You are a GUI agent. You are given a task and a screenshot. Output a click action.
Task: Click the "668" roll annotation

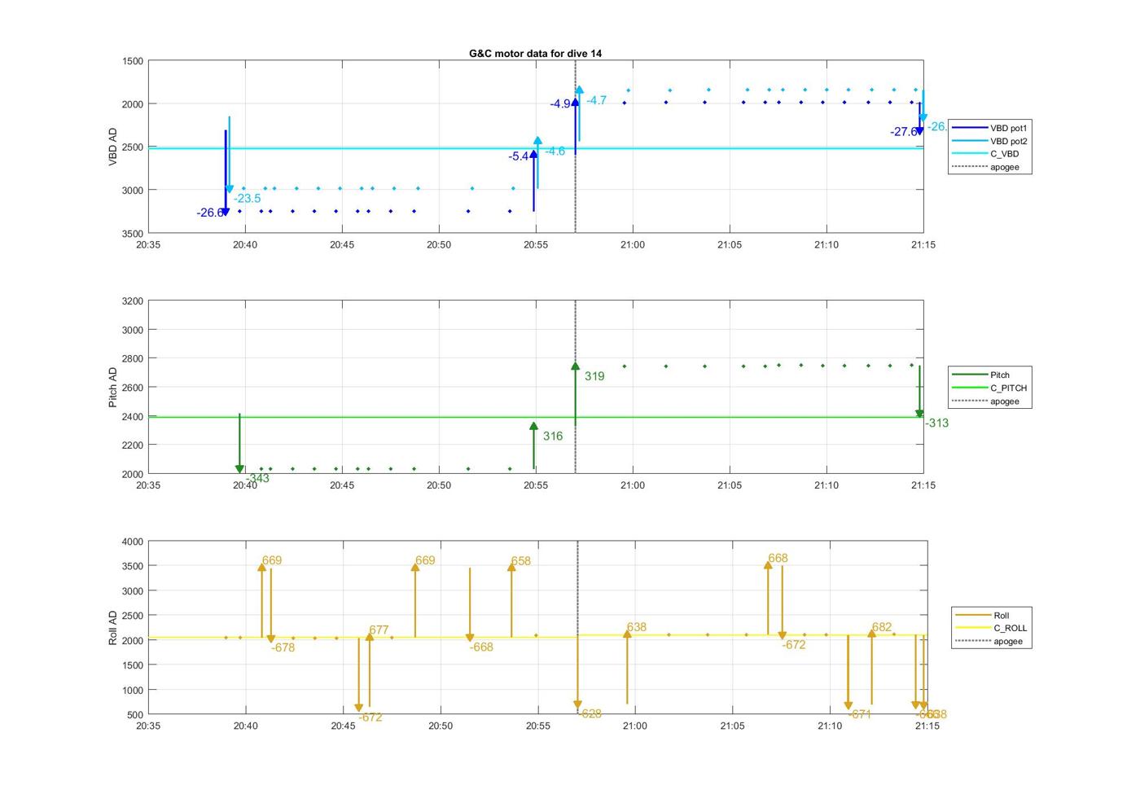click(778, 559)
